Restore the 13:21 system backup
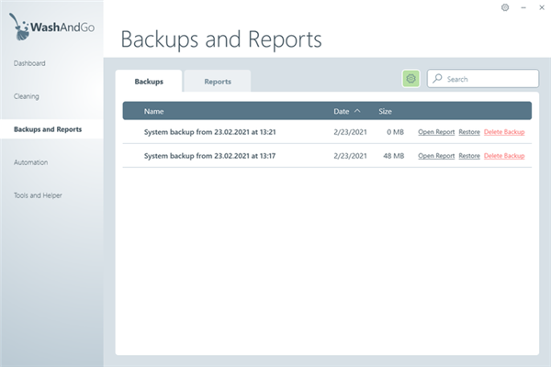Screen dimensions: 551x367 pyautogui.click(x=469, y=132)
